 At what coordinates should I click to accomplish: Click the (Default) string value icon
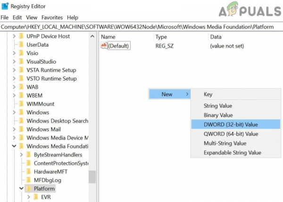point(104,46)
